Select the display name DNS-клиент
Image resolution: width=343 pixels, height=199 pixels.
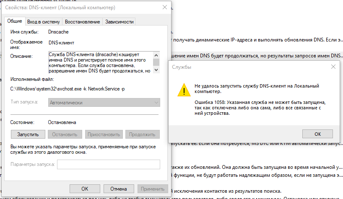pos(61,43)
